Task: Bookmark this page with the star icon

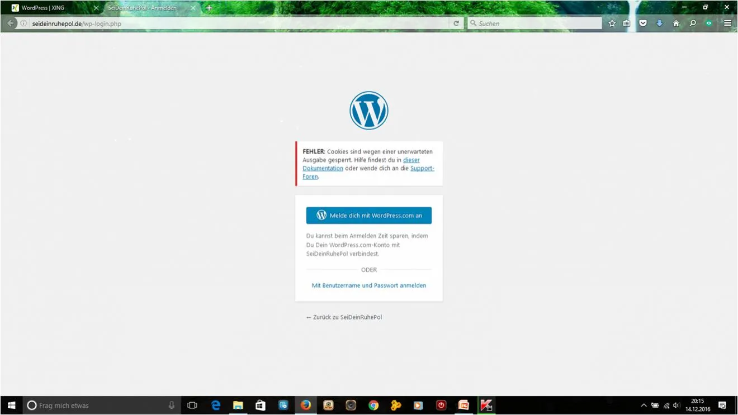Action: (612, 23)
